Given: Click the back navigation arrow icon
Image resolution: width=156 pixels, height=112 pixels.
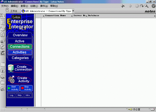Looking at the screenshot, I should tap(123, 6).
